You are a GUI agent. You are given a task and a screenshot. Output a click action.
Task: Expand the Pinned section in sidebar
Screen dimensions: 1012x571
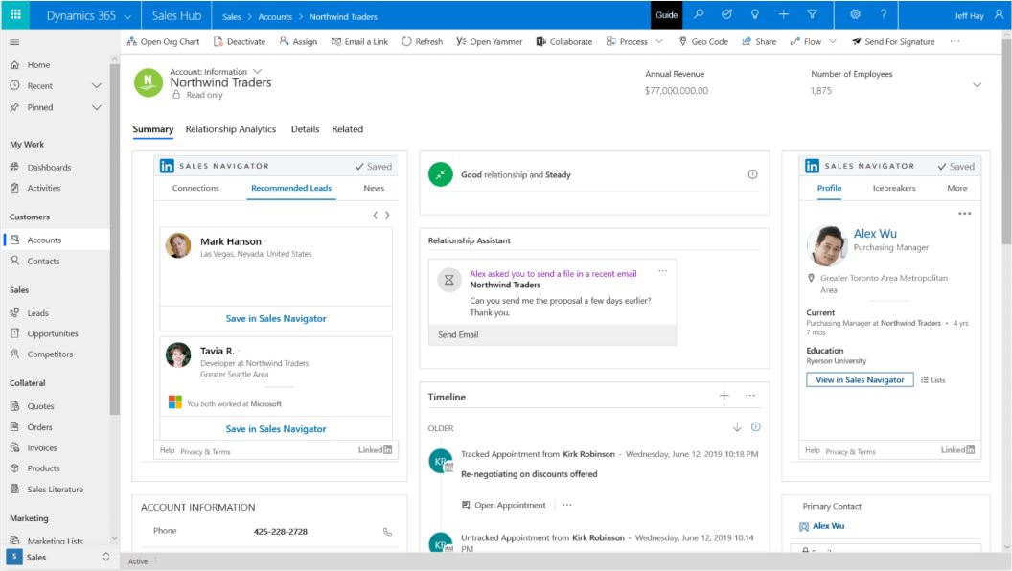96,107
